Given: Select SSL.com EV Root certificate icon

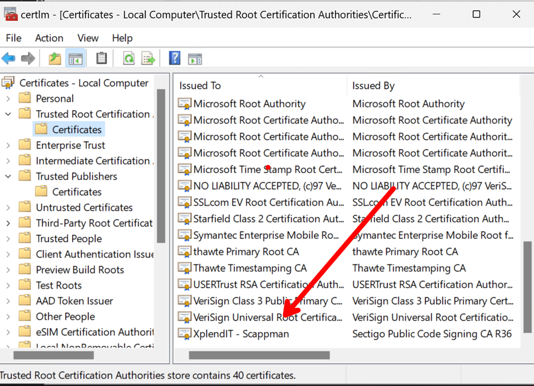Looking at the screenshot, I should (x=184, y=202).
